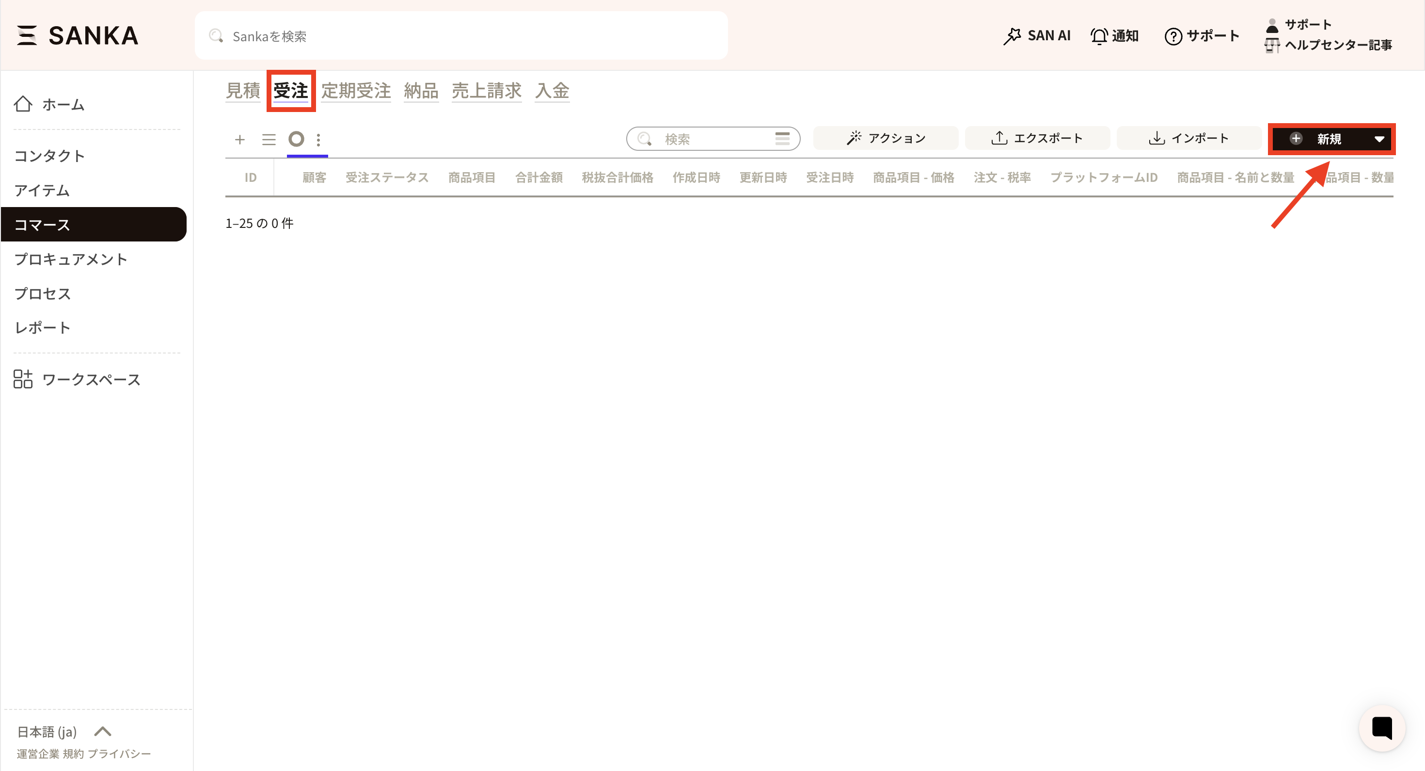This screenshot has height=771, width=1425.
Task: Click the インポート button
Action: coord(1188,138)
